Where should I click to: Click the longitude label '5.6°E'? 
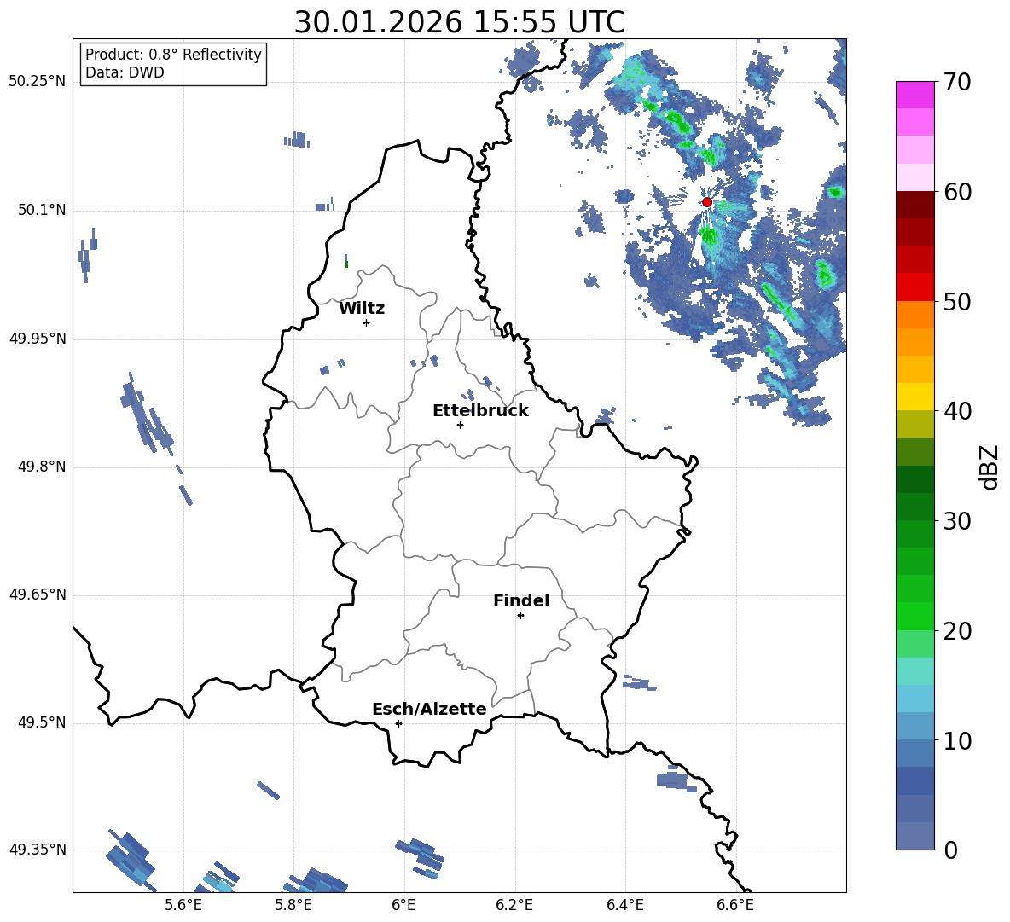click(183, 905)
